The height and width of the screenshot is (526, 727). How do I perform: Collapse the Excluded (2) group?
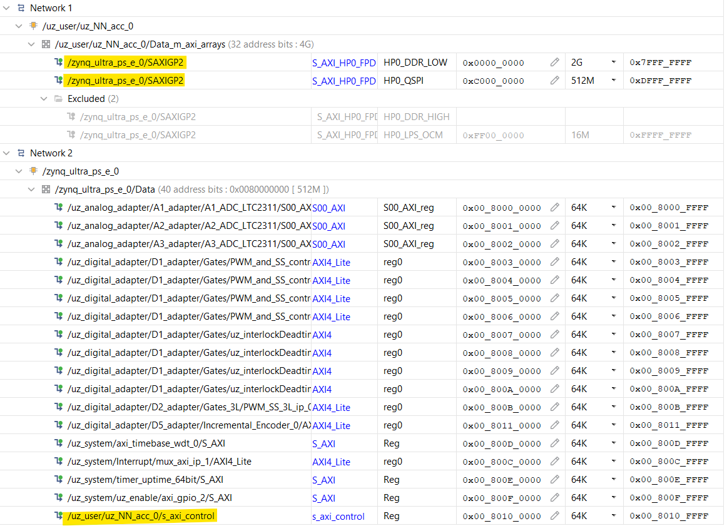click(x=44, y=99)
